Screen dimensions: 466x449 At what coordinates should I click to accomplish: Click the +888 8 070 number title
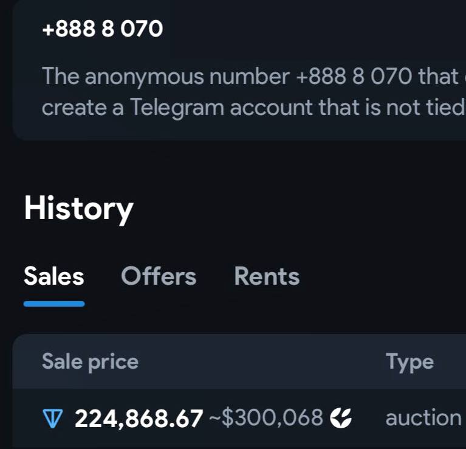pos(103,29)
